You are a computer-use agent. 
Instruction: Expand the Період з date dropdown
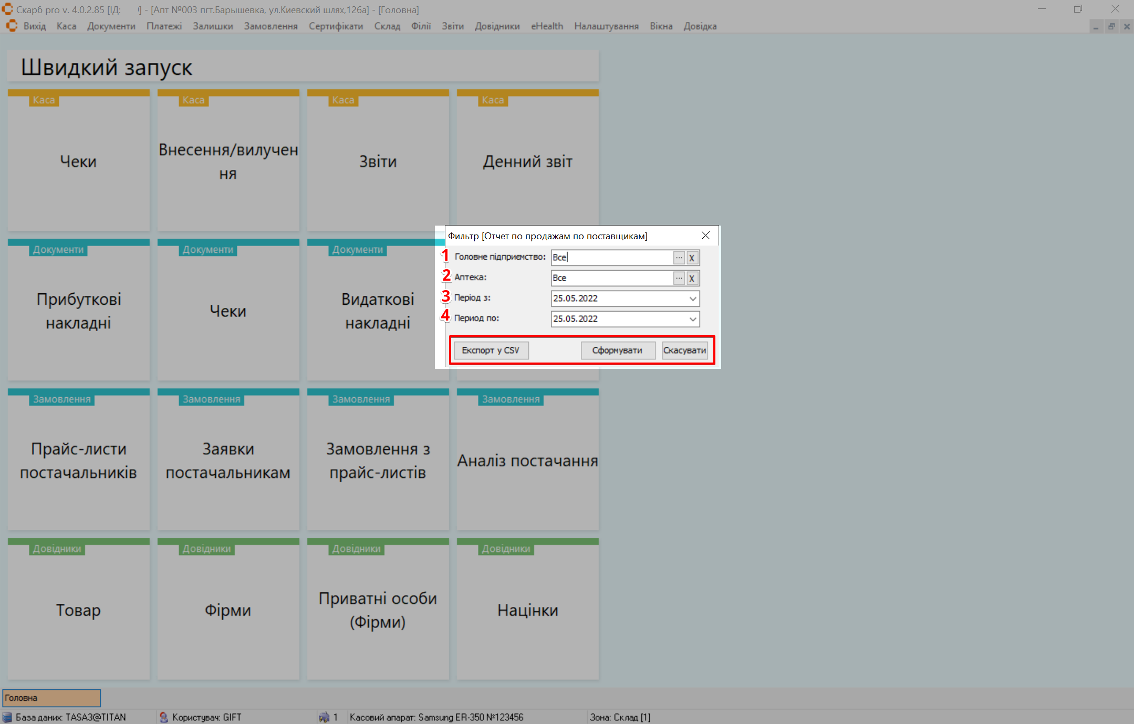click(x=693, y=299)
